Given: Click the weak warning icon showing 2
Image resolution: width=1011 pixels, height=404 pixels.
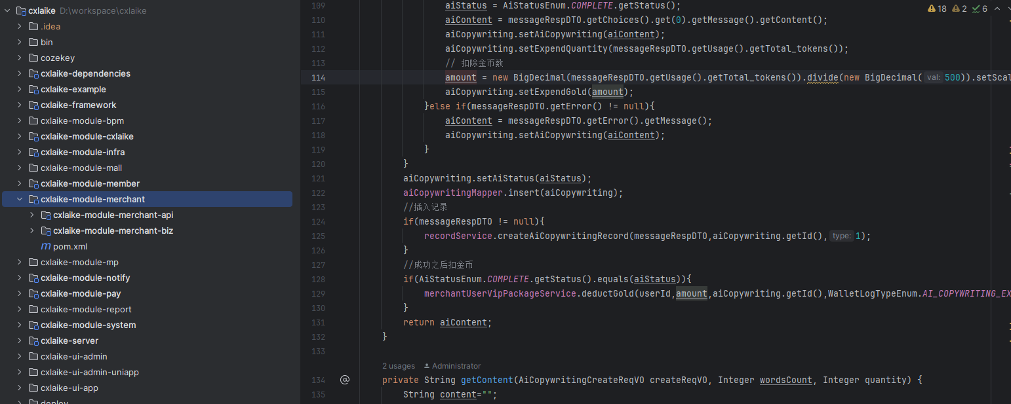Looking at the screenshot, I should coord(956,9).
